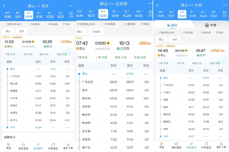Open more options on 佛山-武汉 screen
The image size is (229, 152).
[x=71, y=6]
